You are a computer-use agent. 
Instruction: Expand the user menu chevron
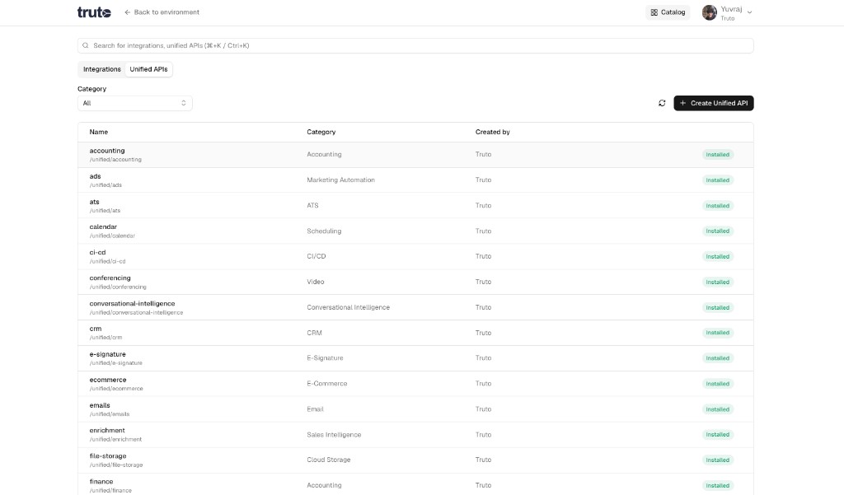(749, 12)
